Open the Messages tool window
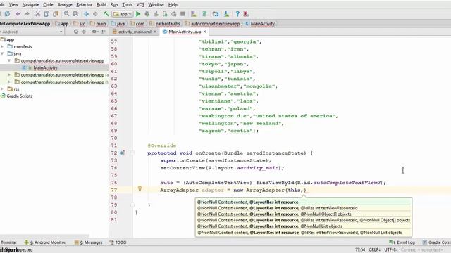Image resolution: width=451 pixels, height=253 pixels. (x=89, y=242)
